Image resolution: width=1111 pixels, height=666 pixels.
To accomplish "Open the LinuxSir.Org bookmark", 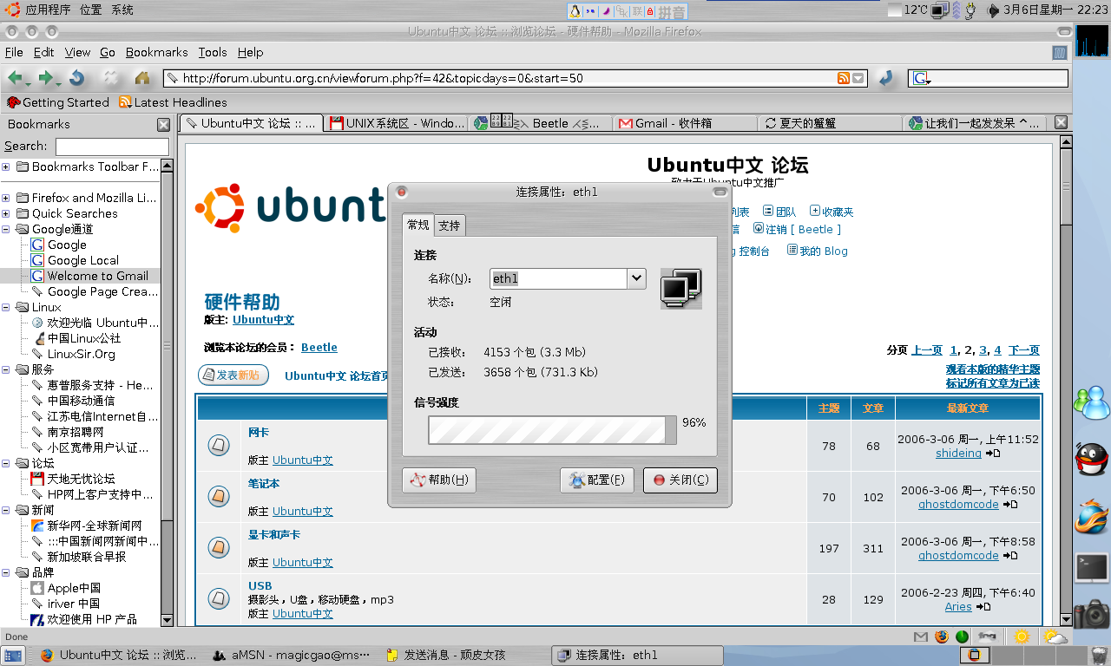I will coord(81,354).
